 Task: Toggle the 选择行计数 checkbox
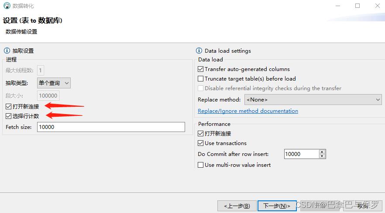click(x=9, y=116)
